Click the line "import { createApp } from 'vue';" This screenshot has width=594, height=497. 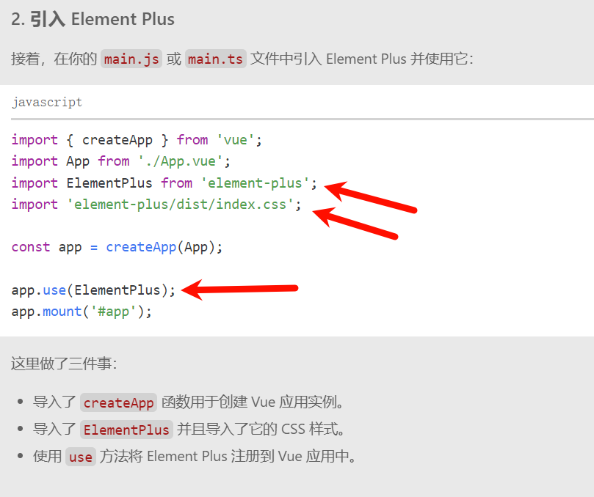coord(137,140)
